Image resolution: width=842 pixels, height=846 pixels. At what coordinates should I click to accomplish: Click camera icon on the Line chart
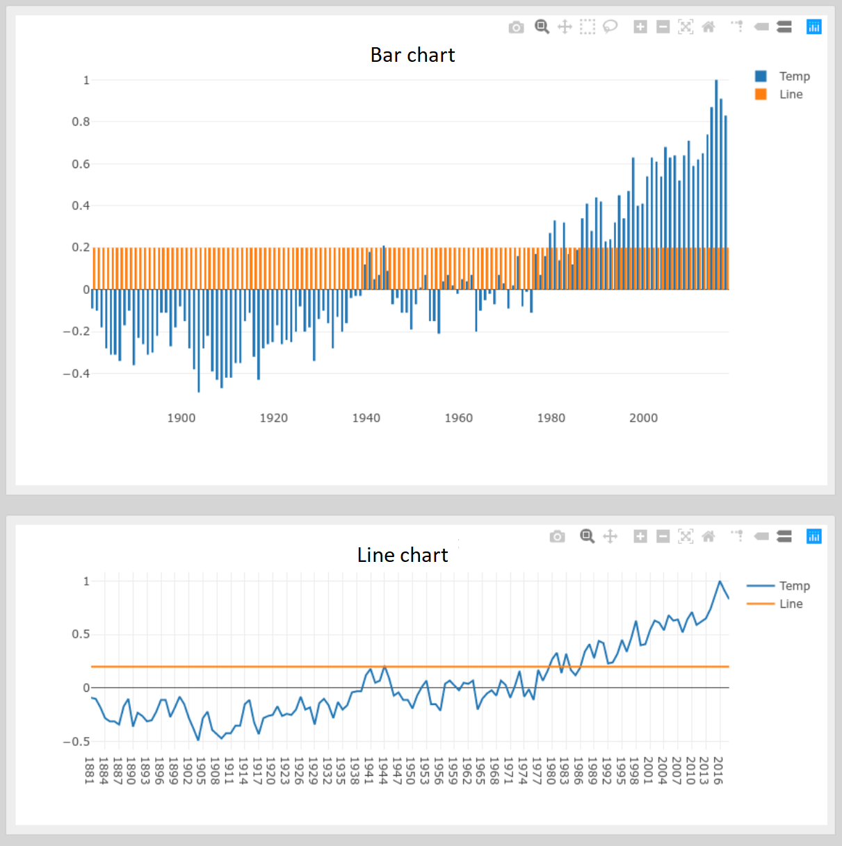click(x=557, y=536)
